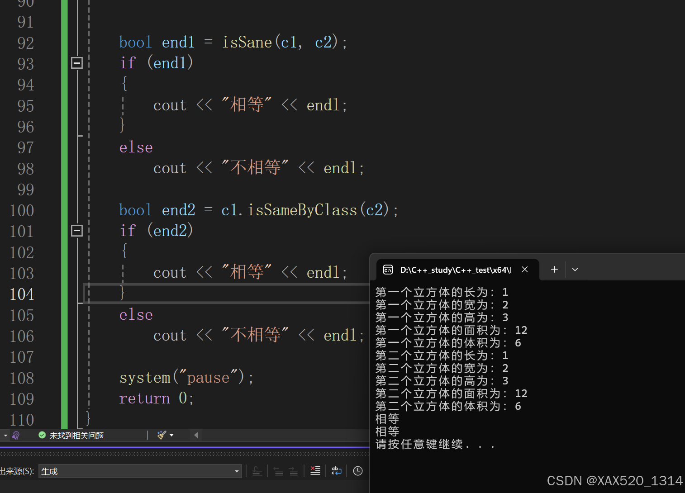
Task: Click the find message in code icon
Action: point(257,471)
